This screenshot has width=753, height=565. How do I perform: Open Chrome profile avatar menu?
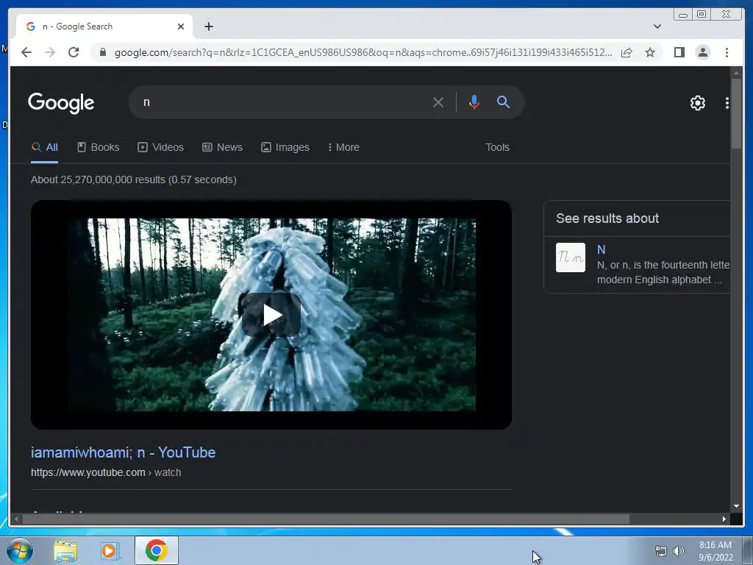point(702,52)
